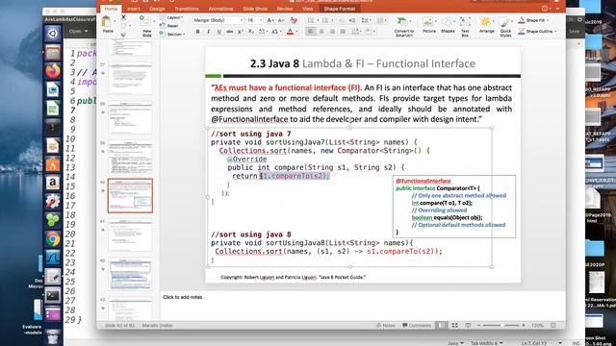
Task: Open the line spacing dropdown
Action: [x=370, y=20]
